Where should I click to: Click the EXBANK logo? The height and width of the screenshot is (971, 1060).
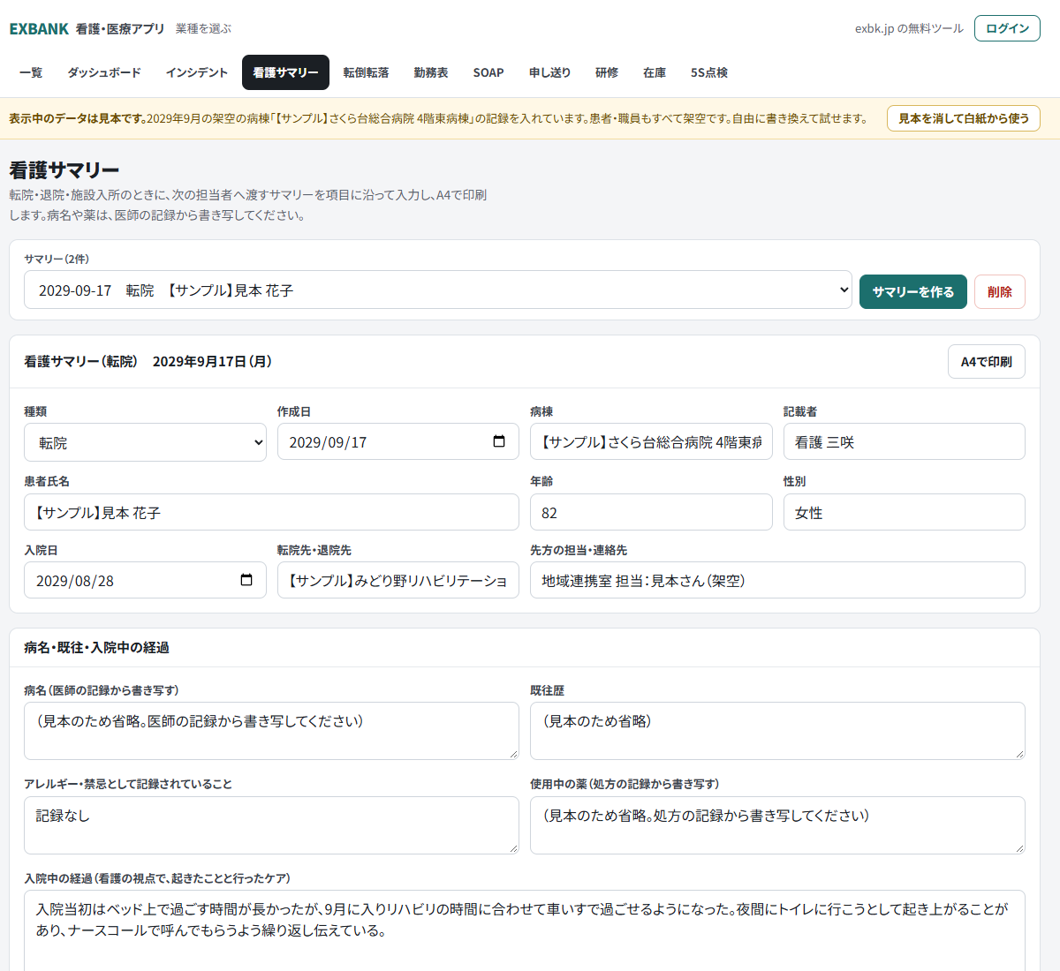pos(39,28)
